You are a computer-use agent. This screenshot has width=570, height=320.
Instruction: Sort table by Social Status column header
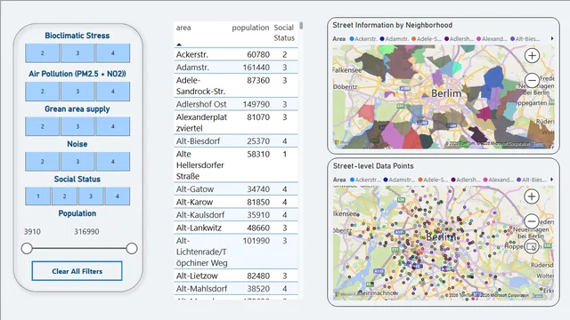(x=284, y=33)
